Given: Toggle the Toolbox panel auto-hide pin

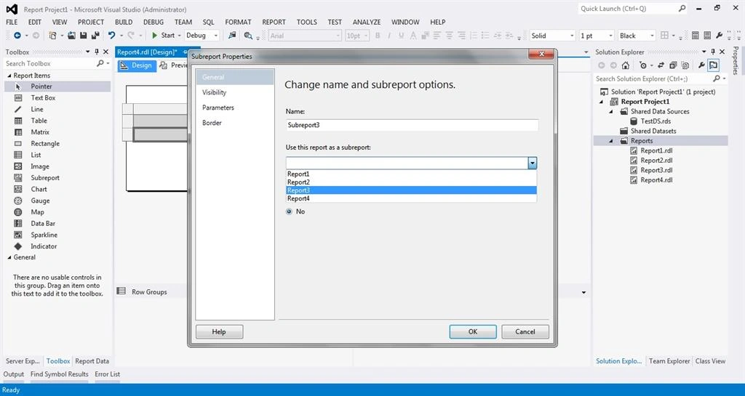Looking at the screenshot, I should pos(97,52).
